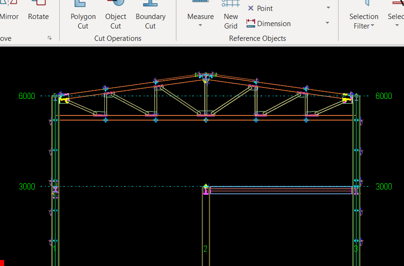Viewport: 404px width, 266px height.
Task: Click the Cut Operations panel title
Action: [x=118, y=38]
